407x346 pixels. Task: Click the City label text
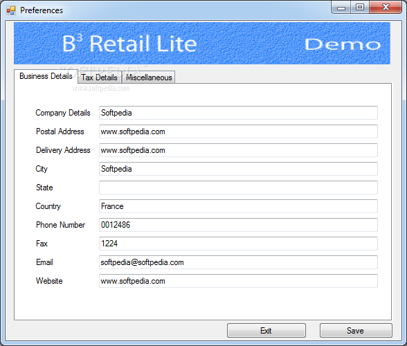pyautogui.click(x=42, y=170)
